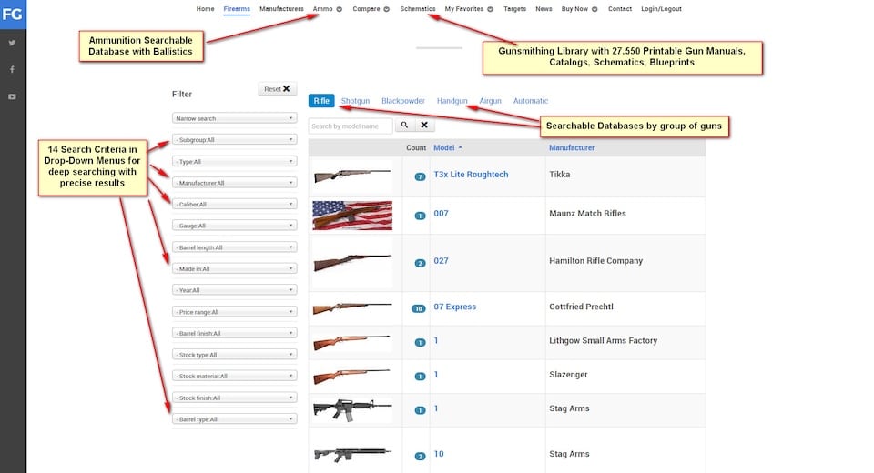Image resolution: width=874 pixels, height=473 pixels.
Task: Open the 007 model link
Action: click(441, 214)
